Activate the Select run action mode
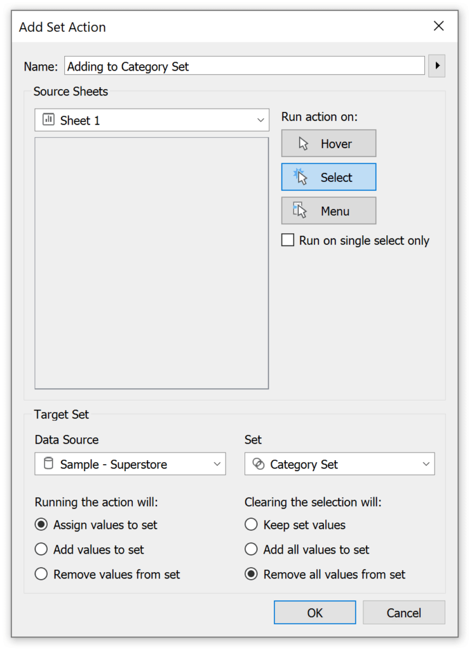The image size is (472, 651). pyautogui.click(x=328, y=177)
